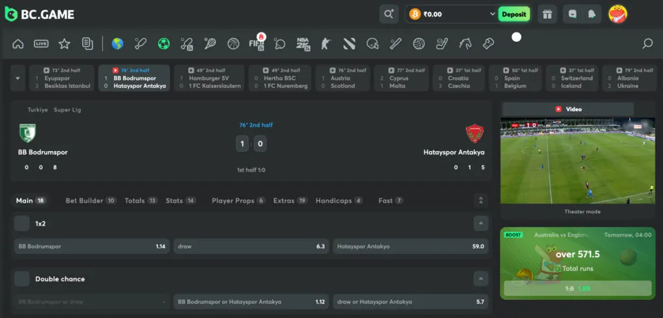Switch to the Main markets tab
The image size is (663, 318).
point(31,200)
